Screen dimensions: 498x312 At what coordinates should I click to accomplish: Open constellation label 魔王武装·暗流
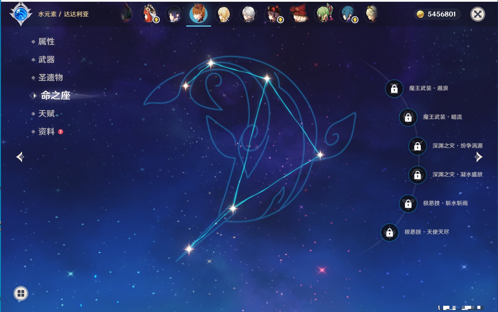tap(442, 117)
